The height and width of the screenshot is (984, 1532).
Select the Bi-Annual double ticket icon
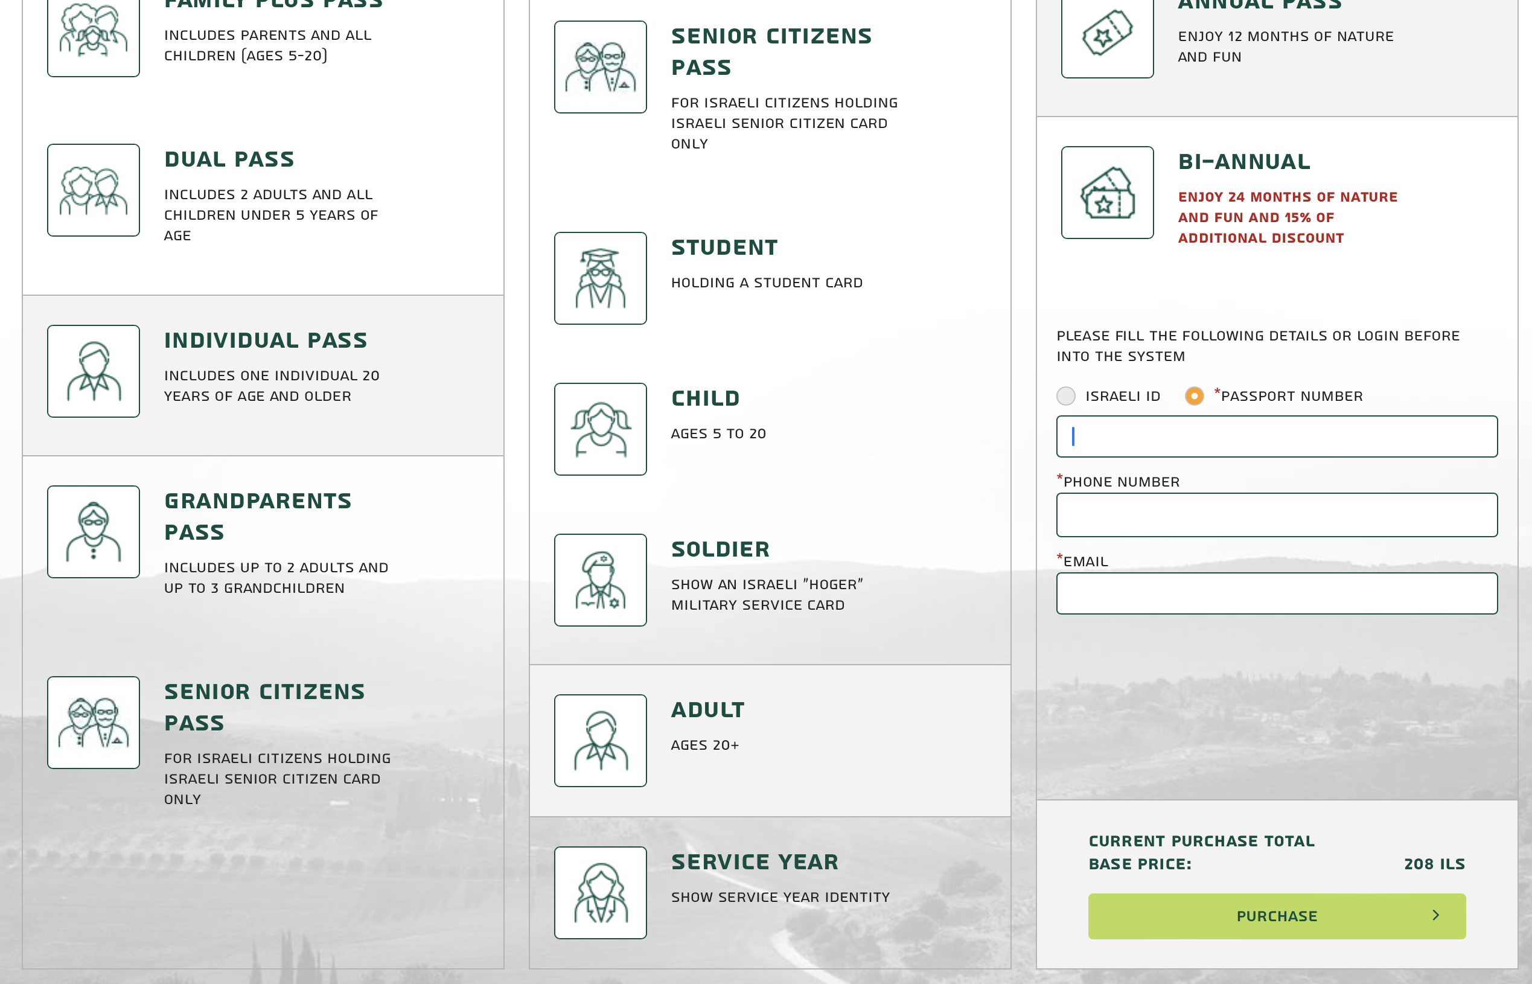(1108, 193)
